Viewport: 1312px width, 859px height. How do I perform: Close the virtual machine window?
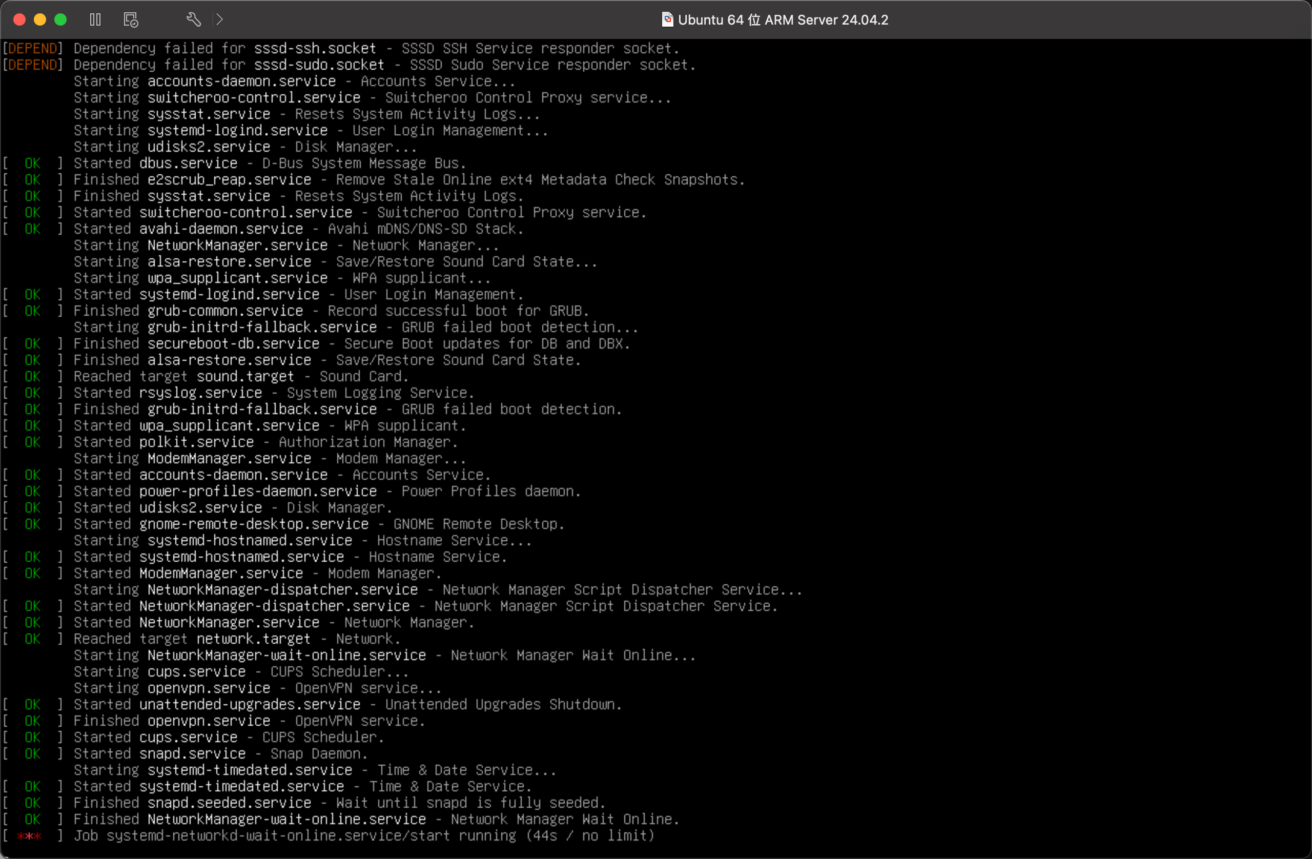point(19,20)
